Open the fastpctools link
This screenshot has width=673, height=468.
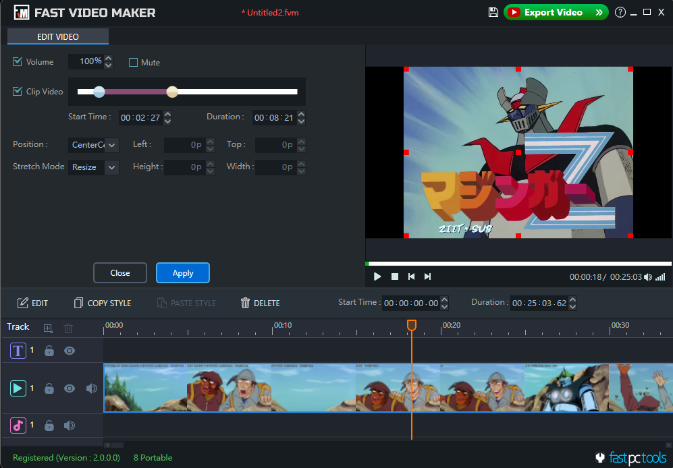(632, 458)
